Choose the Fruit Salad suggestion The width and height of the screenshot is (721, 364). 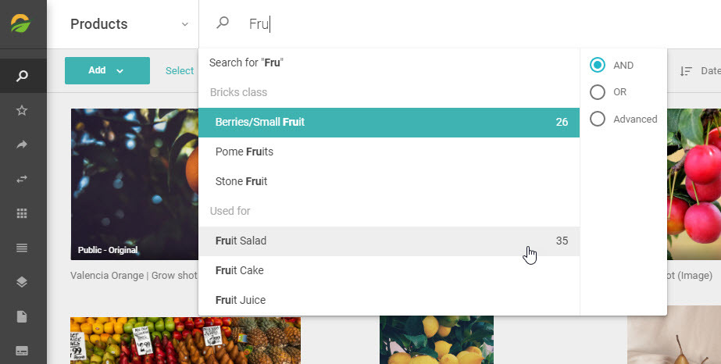[389, 241]
